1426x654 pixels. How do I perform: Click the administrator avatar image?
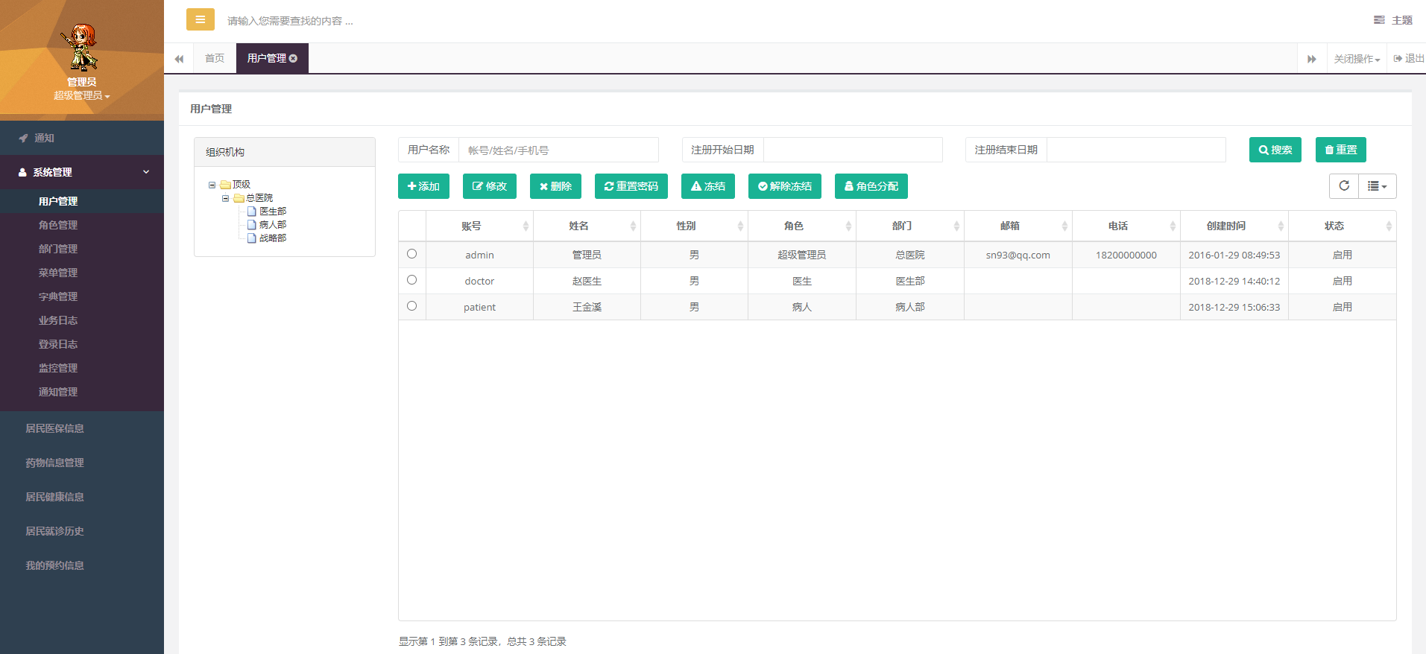[81, 48]
